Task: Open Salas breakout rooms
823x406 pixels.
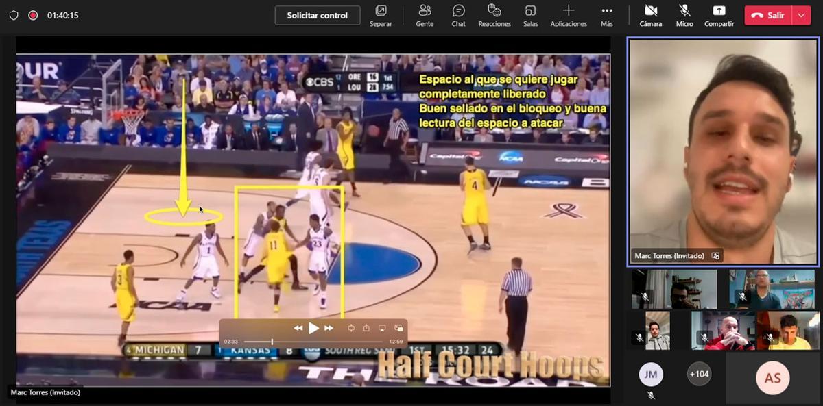Action: tap(530, 15)
